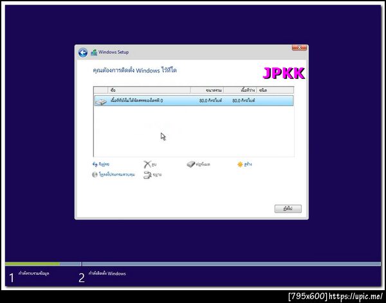Viewport: 386px width, 303px height.
Task: Create a new partition with the star icon
Action: click(244, 164)
